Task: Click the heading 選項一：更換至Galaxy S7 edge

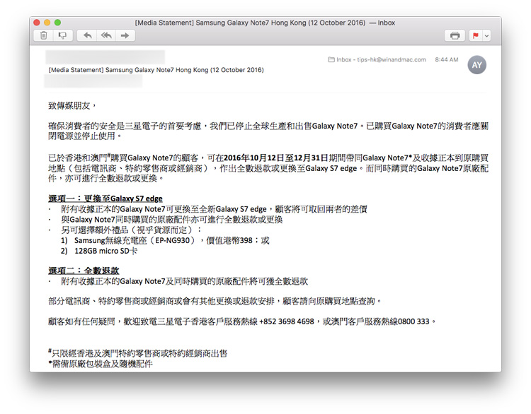Action: point(105,199)
